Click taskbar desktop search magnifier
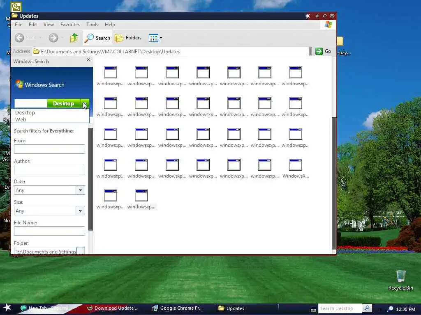This screenshot has height=315, width=421. pos(367,308)
